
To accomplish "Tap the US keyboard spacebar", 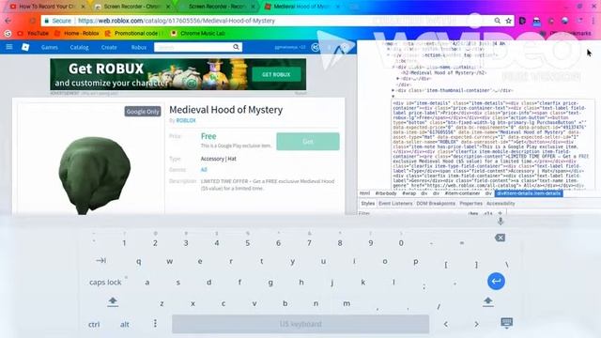I will tap(300, 324).
